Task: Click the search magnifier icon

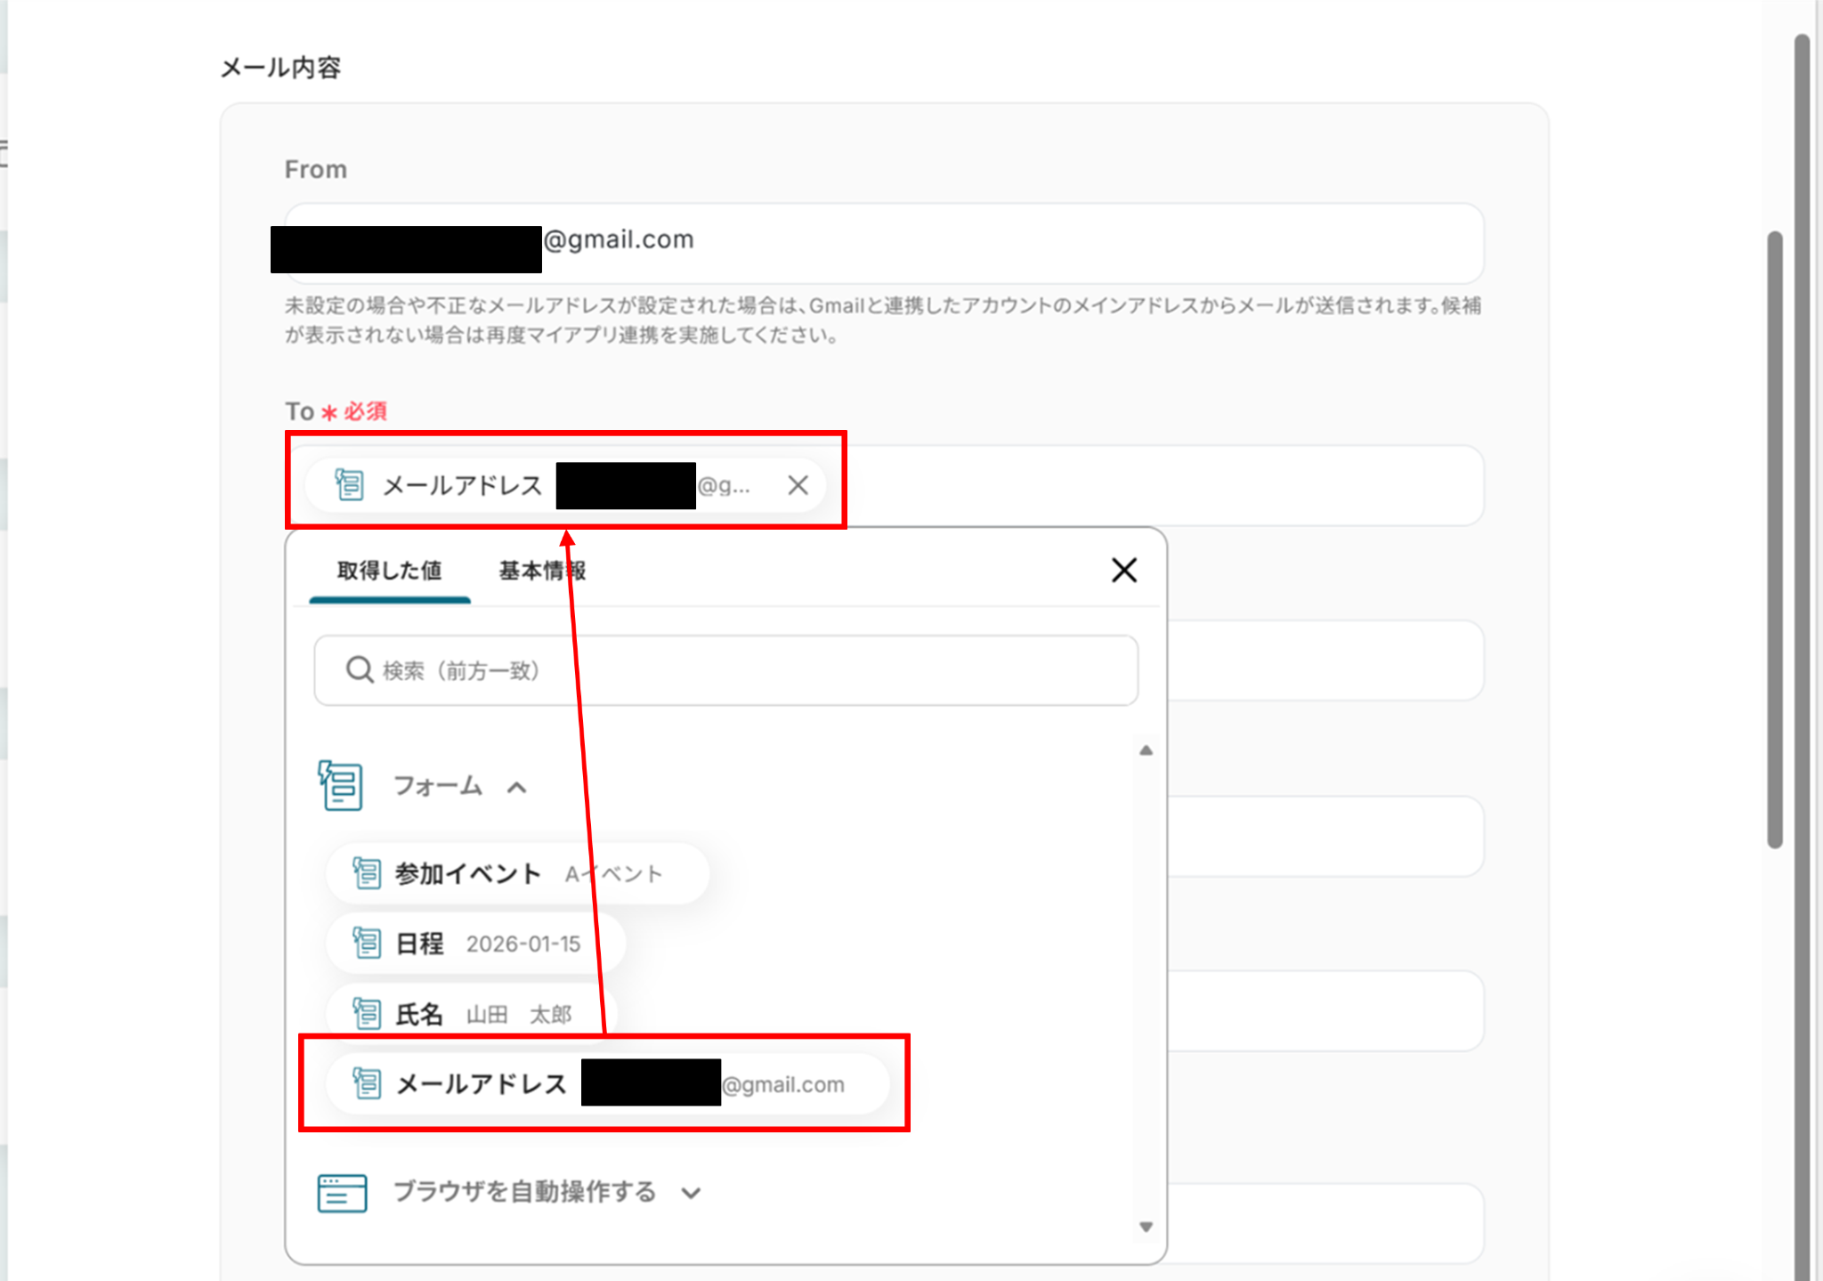Action: [x=359, y=669]
